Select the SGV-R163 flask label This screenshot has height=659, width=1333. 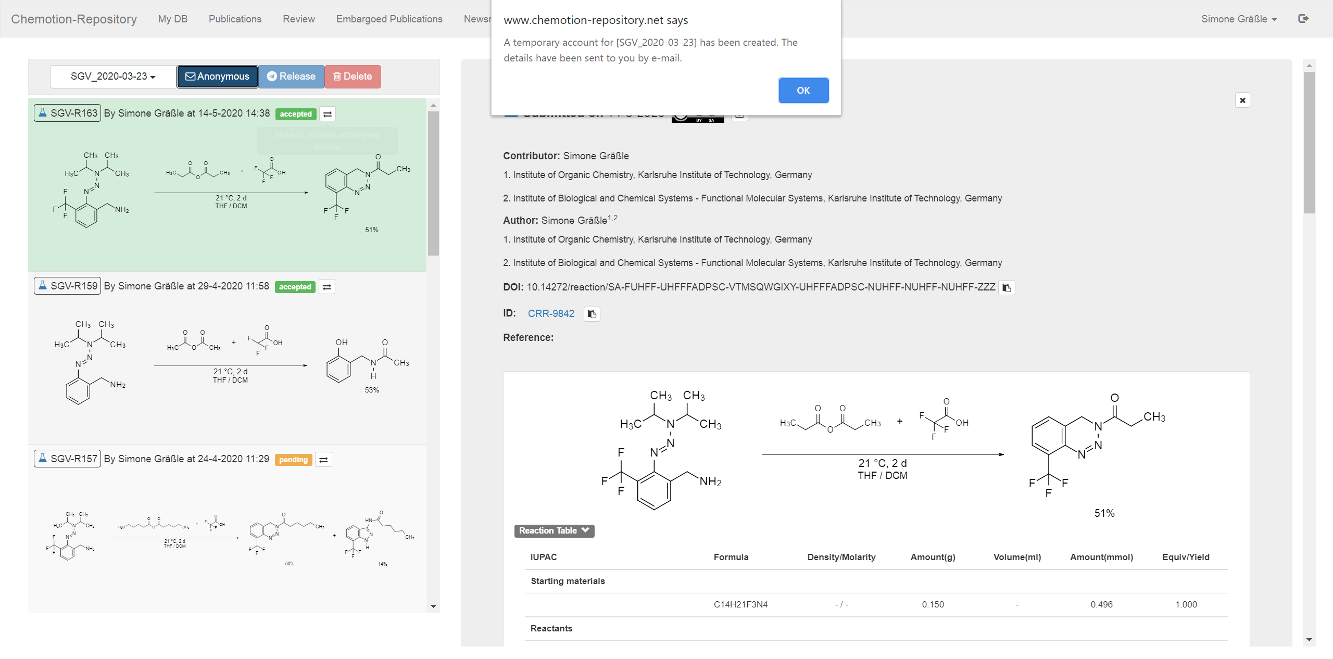[67, 113]
